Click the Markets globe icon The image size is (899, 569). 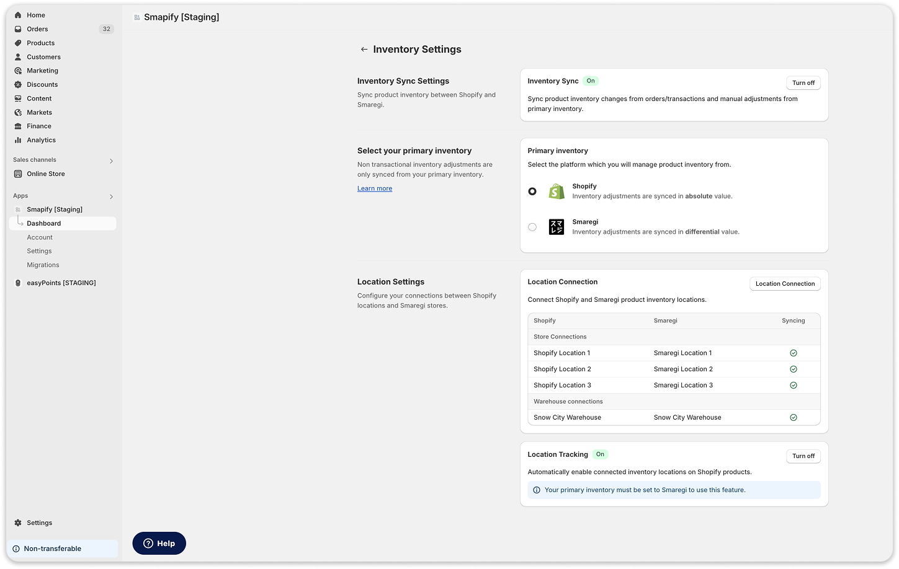pos(18,112)
